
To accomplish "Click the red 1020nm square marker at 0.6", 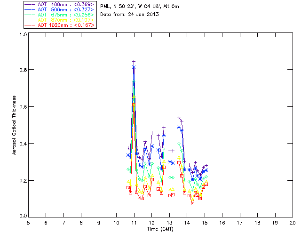I will [134, 105].
